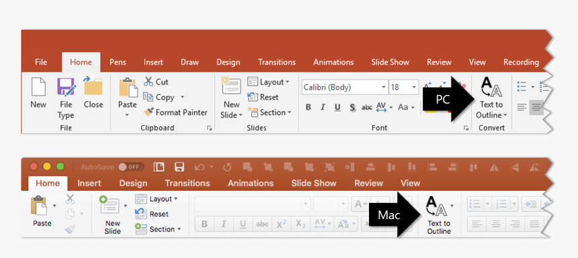The height and width of the screenshot is (258, 578).
Task: Click the PC ribbon align left icon
Action: [522, 107]
